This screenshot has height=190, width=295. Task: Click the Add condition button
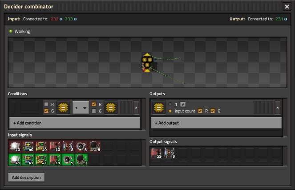click(x=74, y=123)
